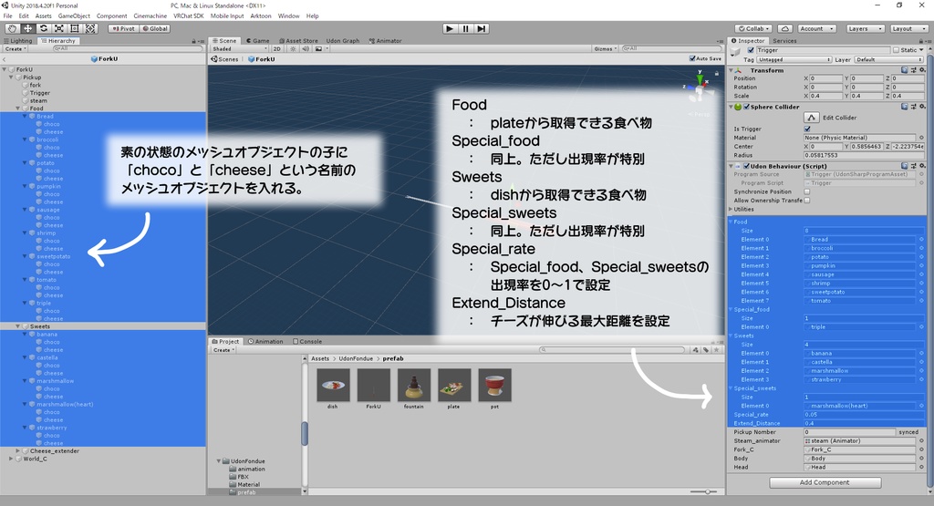Select the Move tool
Viewport: 934px width, 506px height.
coord(28,28)
